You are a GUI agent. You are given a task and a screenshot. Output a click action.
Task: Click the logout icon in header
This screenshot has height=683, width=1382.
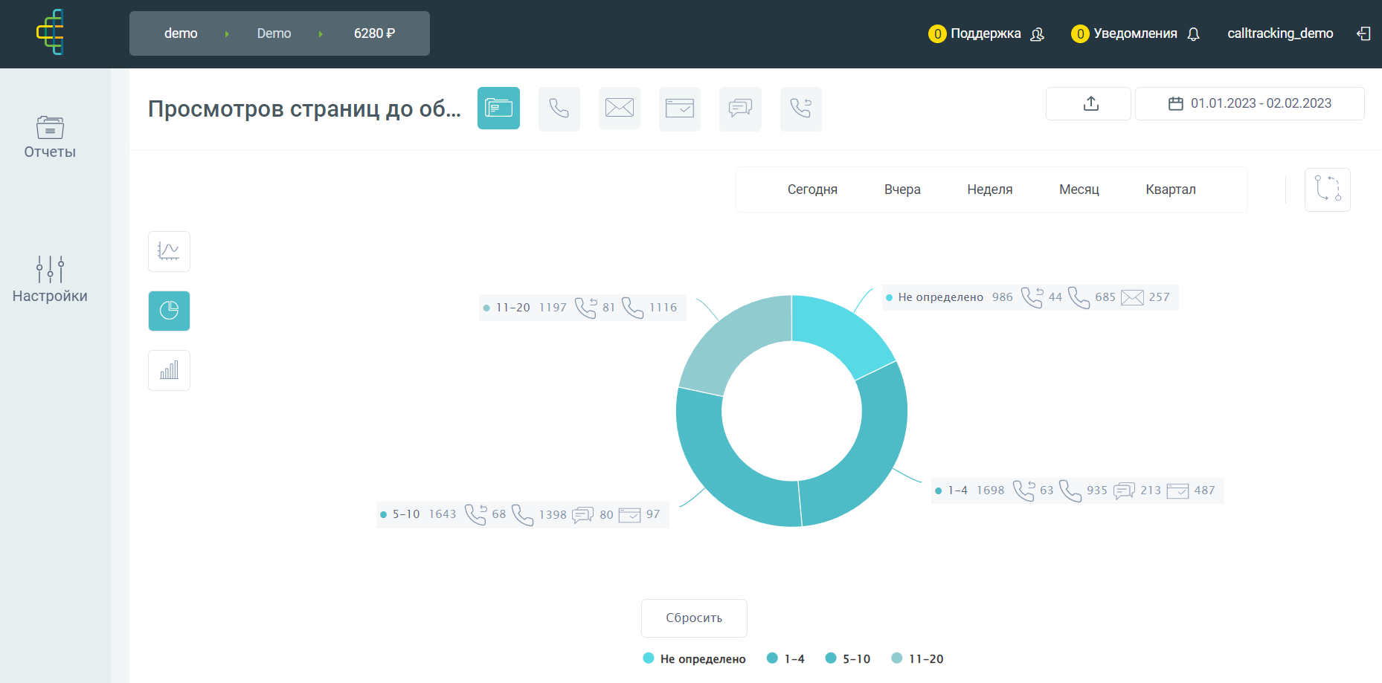[1363, 33]
